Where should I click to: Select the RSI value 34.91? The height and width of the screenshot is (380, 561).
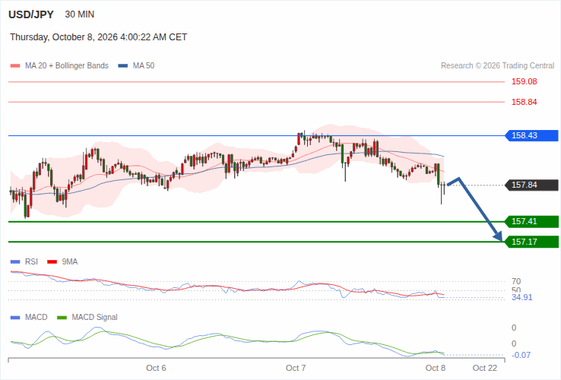pos(522,297)
